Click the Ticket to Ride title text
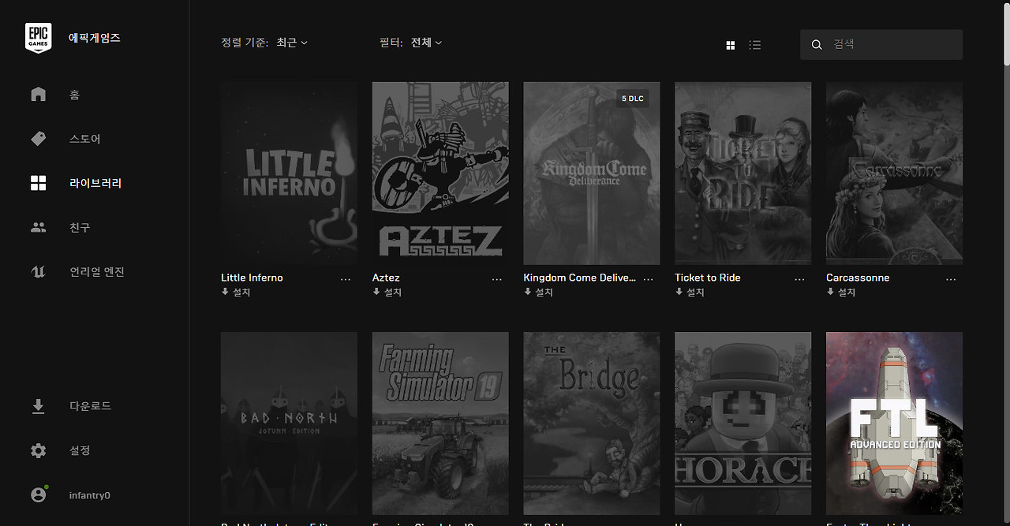This screenshot has width=1010, height=526. [708, 278]
